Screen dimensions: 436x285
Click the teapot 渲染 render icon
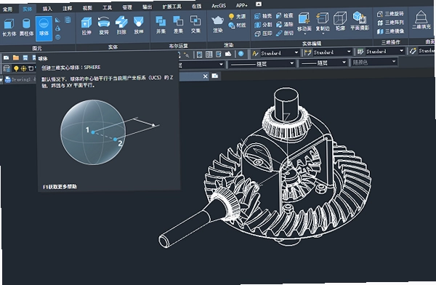[x=217, y=24]
